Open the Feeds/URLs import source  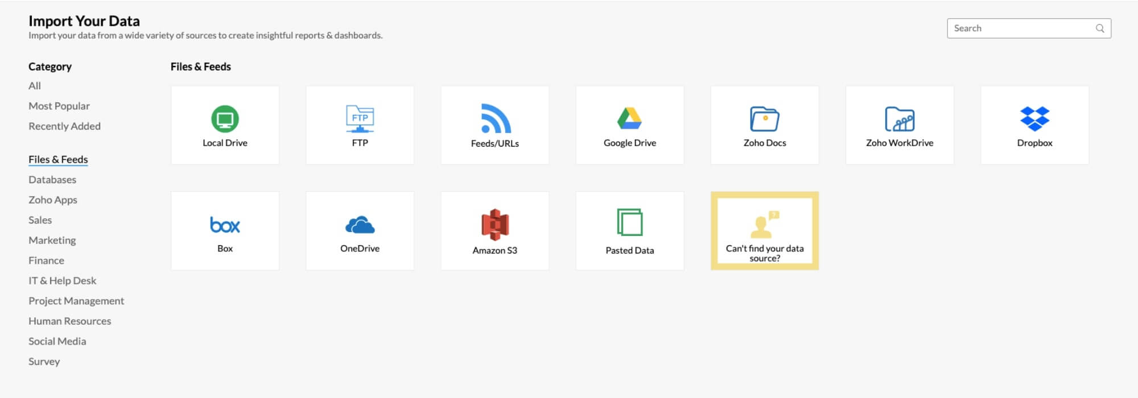(x=494, y=119)
